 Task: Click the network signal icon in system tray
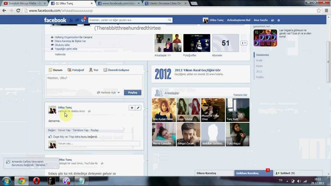coord(305,181)
